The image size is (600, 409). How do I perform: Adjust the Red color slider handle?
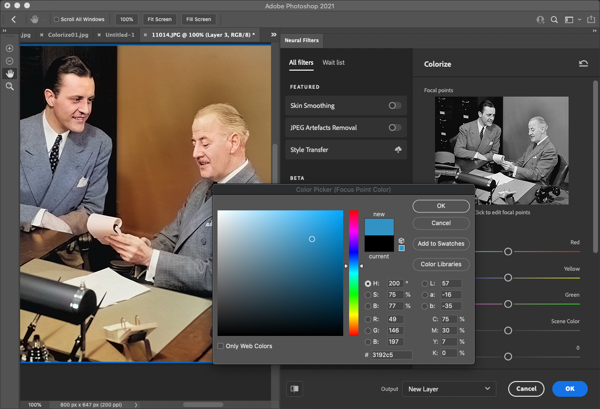[508, 252]
